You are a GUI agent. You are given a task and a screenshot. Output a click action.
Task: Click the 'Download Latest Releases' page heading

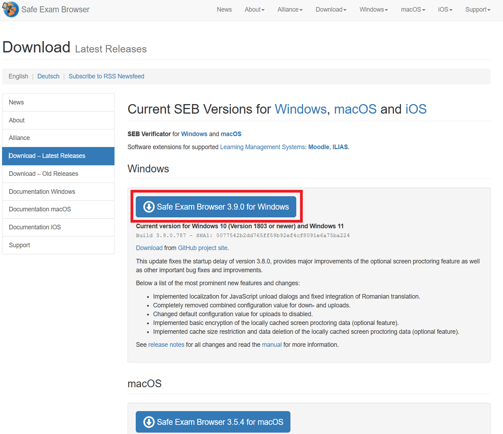[74, 47]
